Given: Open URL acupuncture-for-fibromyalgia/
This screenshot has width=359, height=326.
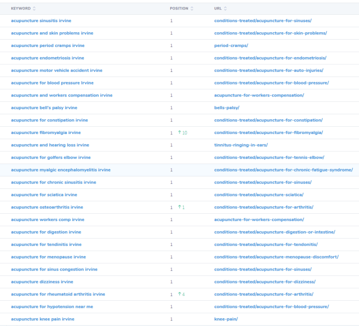Looking at the screenshot, I should [268, 133].
